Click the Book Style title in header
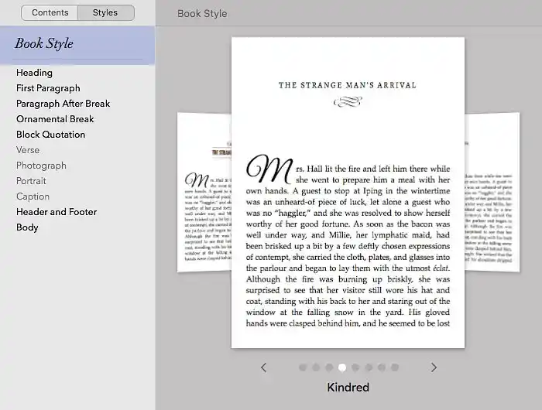The width and height of the screenshot is (542, 410). [202, 14]
